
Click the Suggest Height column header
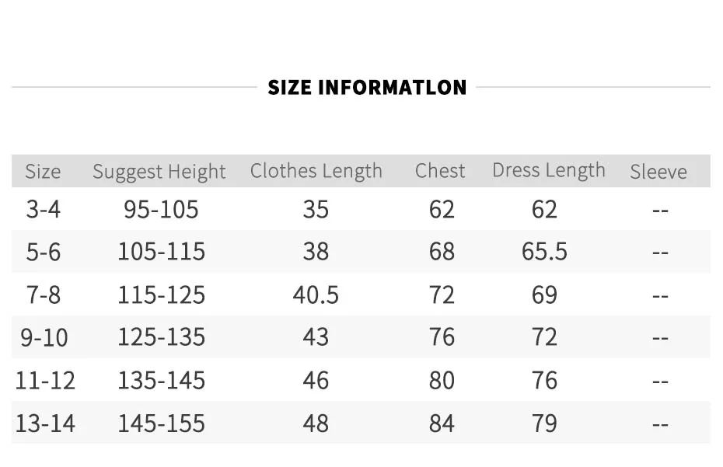tap(159, 172)
